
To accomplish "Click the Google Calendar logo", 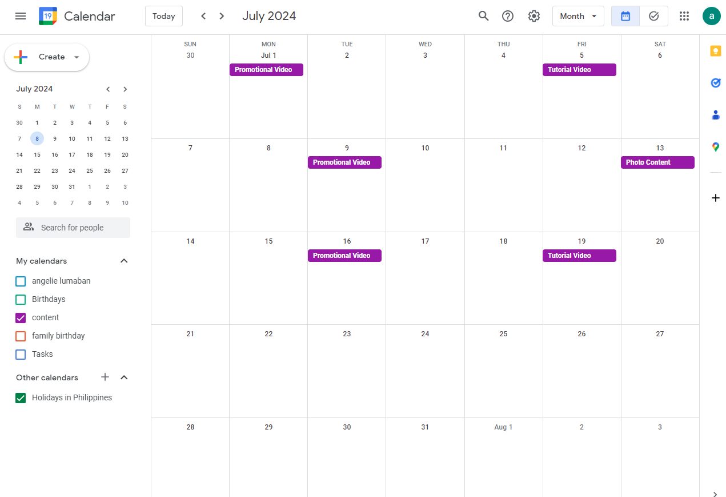I will click(x=48, y=16).
